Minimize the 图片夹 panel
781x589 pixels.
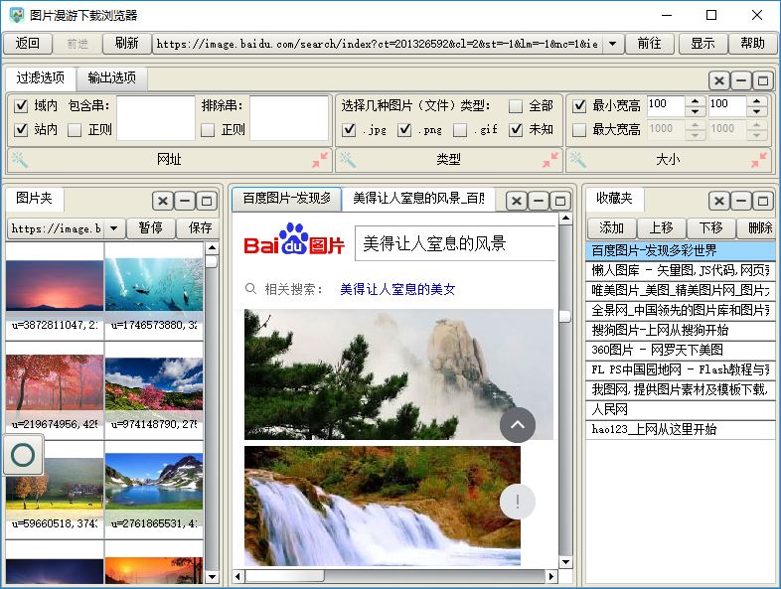click(185, 202)
